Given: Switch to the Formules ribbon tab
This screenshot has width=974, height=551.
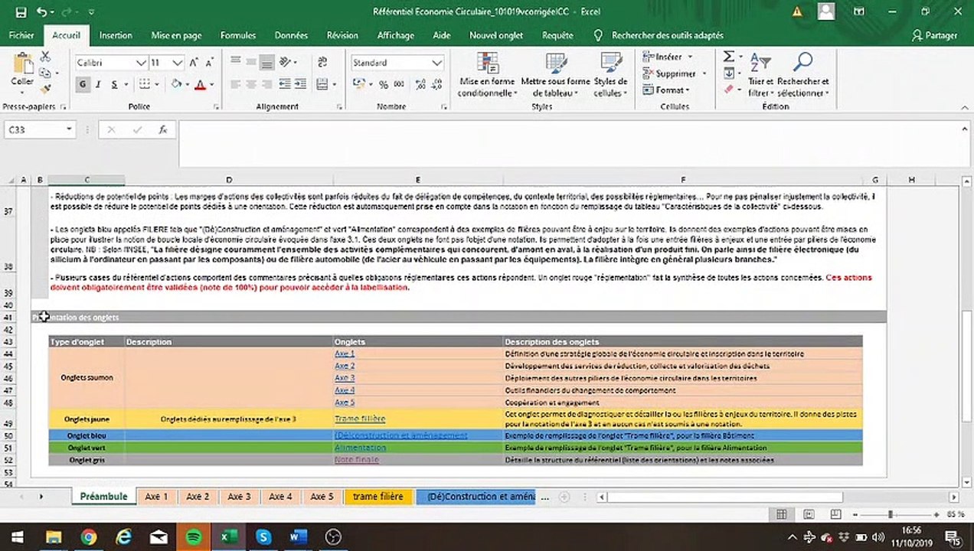Looking at the screenshot, I should [x=238, y=35].
